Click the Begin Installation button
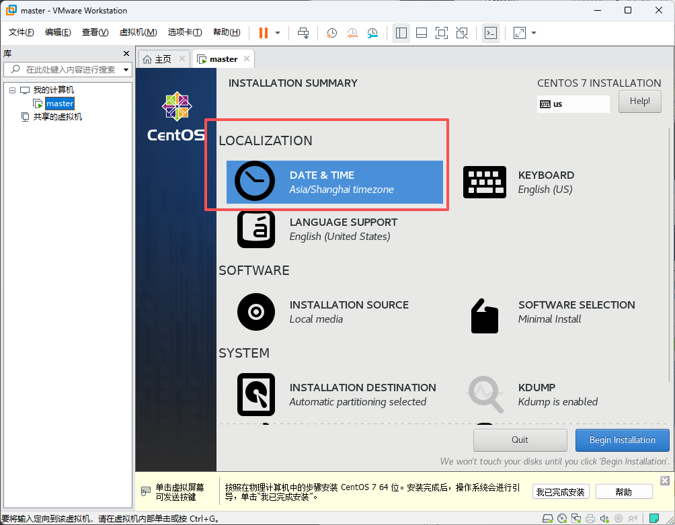 pos(622,440)
